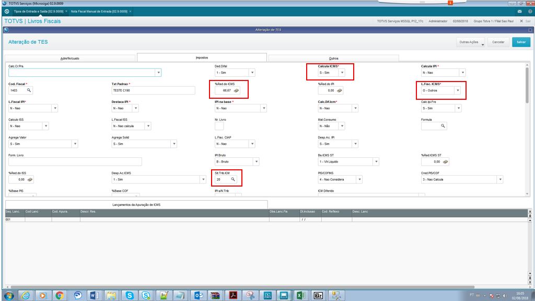Image resolution: width=535 pixels, height=301 pixels.
Task: Click the Windows Start orb
Action: (x=9, y=295)
